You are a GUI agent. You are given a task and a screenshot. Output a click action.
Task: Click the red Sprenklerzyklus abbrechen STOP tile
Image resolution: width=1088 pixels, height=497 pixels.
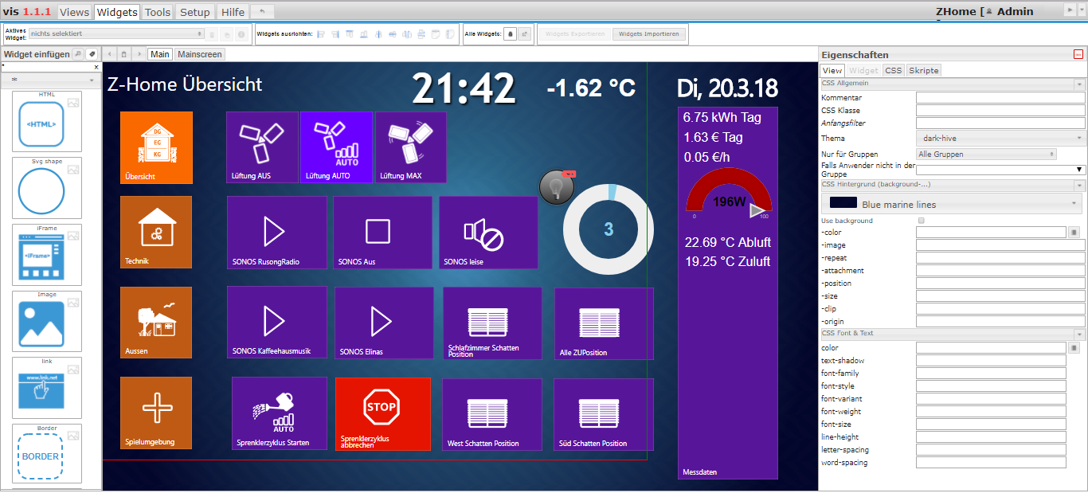pos(383,414)
